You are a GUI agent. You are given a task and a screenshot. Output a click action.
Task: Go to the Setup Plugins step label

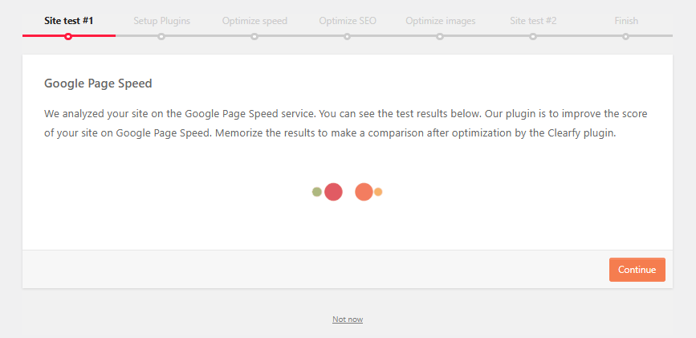[161, 21]
